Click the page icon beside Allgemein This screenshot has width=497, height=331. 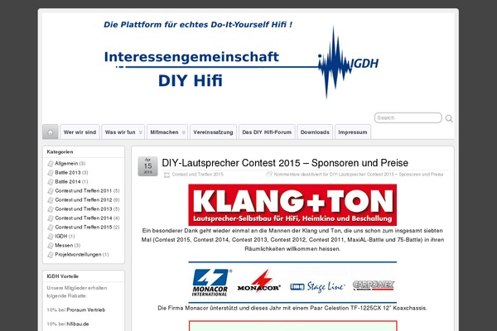pyautogui.click(x=51, y=164)
